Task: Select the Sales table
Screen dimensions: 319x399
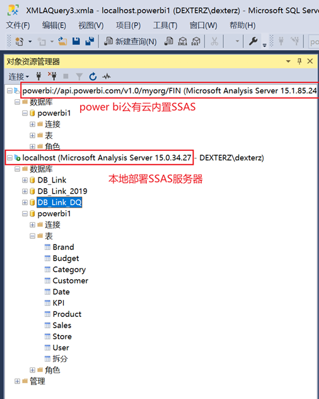Action: pos(62,325)
